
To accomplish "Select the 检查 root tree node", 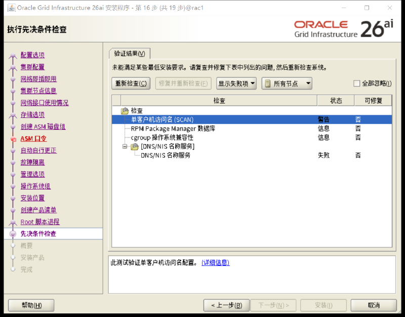I will coord(137,111).
